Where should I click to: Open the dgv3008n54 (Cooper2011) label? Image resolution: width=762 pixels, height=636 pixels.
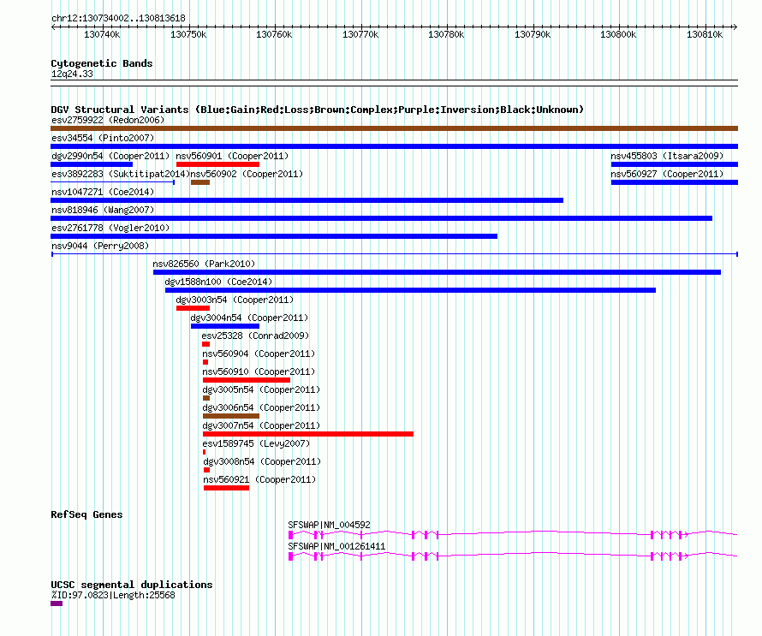262,461
